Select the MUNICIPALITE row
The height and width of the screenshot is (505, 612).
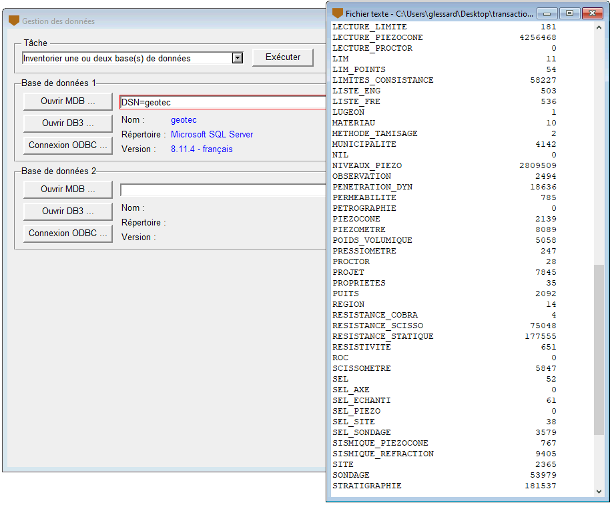(x=444, y=144)
